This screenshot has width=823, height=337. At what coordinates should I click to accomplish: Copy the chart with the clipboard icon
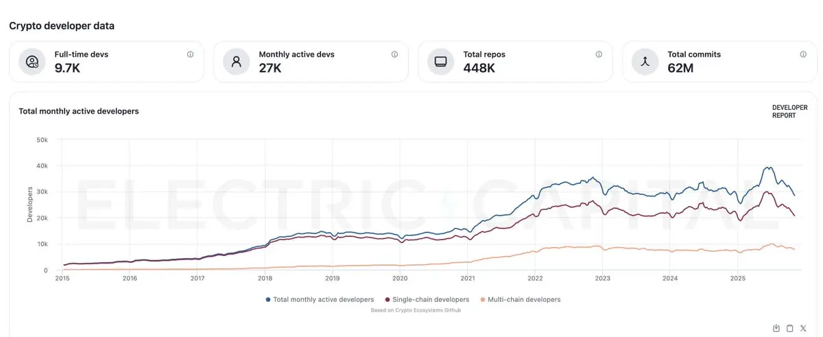click(789, 328)
